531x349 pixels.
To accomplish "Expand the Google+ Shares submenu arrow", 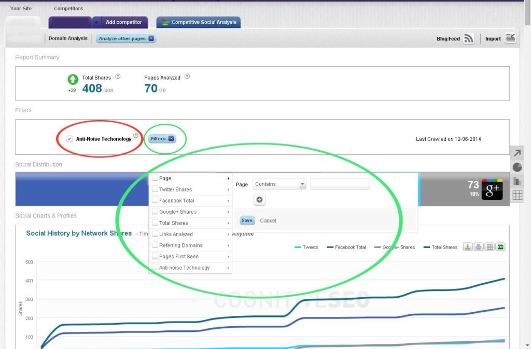I will pyautogui.click(x=228, y=212).
